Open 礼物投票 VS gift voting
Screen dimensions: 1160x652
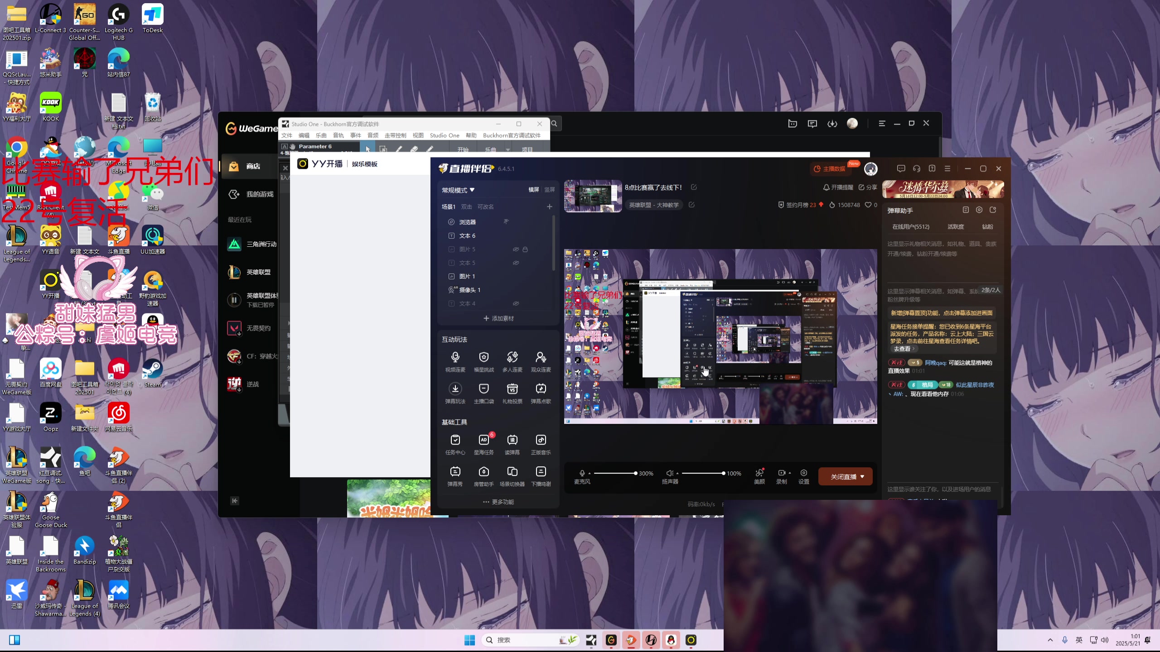tap(512, 393)
